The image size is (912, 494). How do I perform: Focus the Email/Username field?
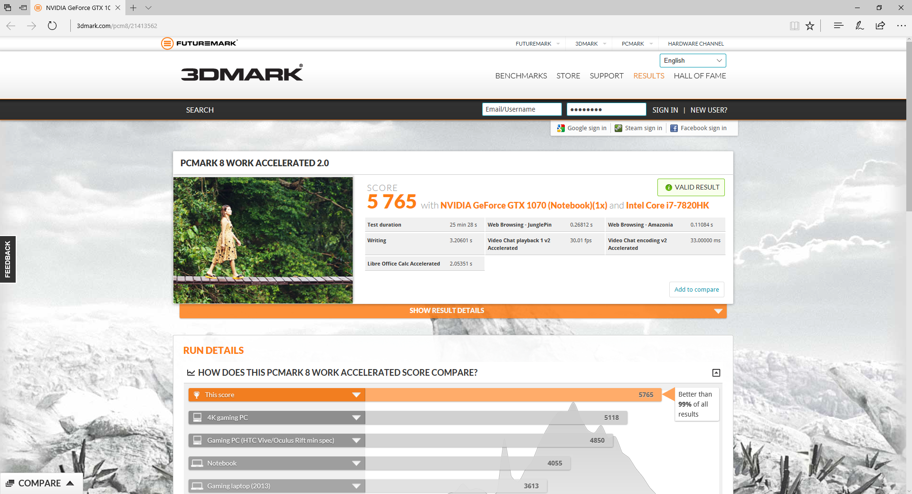[x=522, y=110]
